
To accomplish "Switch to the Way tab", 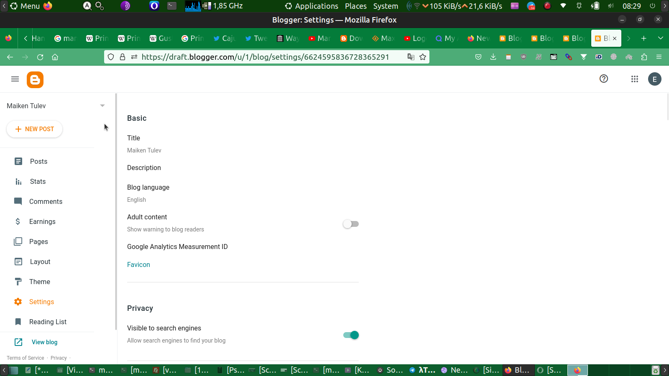I will (x=288, y=38).
